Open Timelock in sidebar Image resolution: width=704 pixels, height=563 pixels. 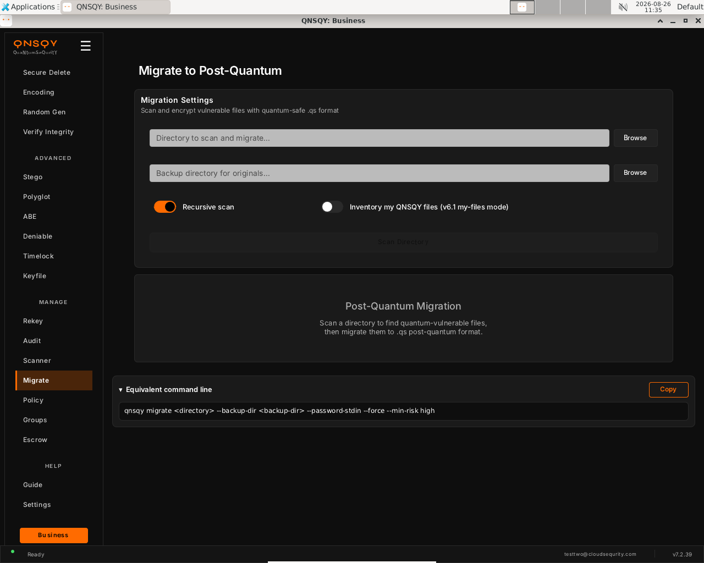[x=54, y=256]
